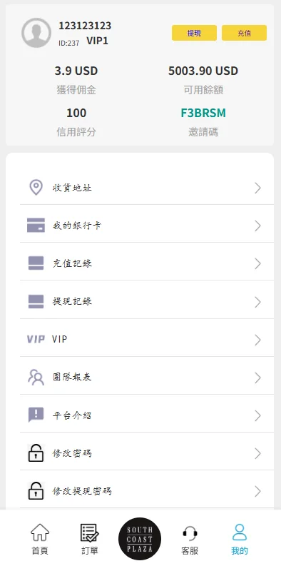The image size is (281, 566).
Task: Click the VIP logo icon in list
Action: click(x=36, y=339)
